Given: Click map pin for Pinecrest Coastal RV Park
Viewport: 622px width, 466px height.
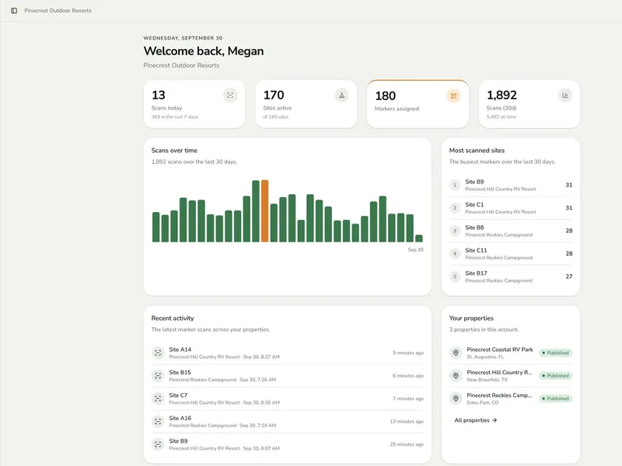Looking at the screenshot, I should coord(456,353).
